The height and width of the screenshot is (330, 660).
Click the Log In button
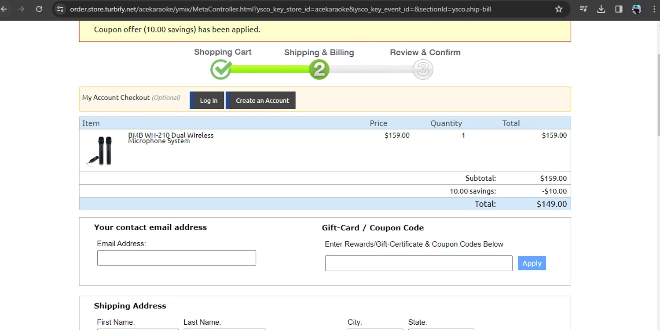click(207, 100)
